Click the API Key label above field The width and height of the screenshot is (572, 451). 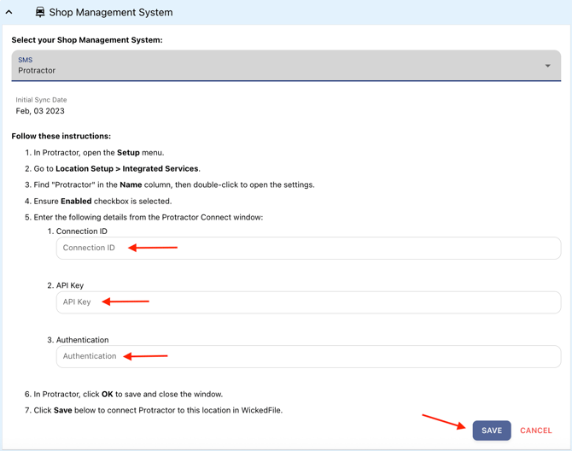tap(70, 285)
